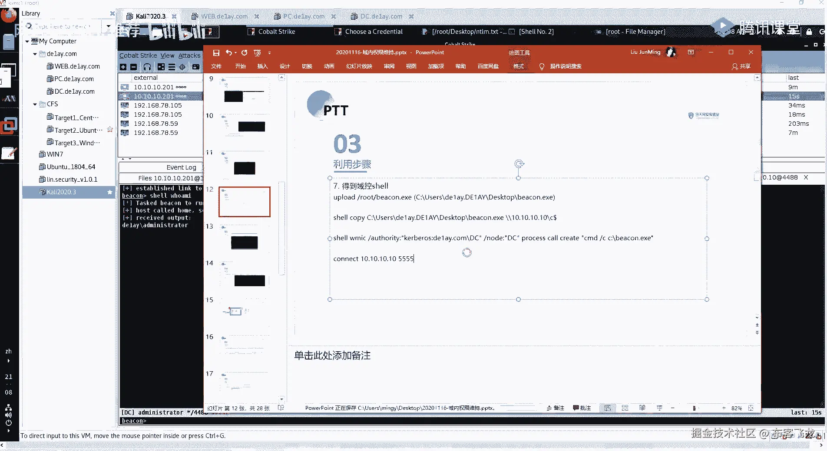Click the zoom in plus button
Screen dimensions: 827x451
(724, 408)
